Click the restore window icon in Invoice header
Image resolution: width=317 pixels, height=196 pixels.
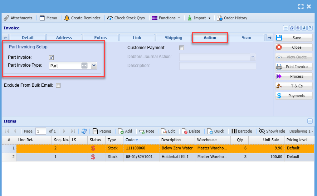[292, 28]
